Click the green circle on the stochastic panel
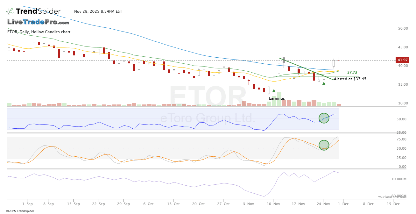 point(324,145)
